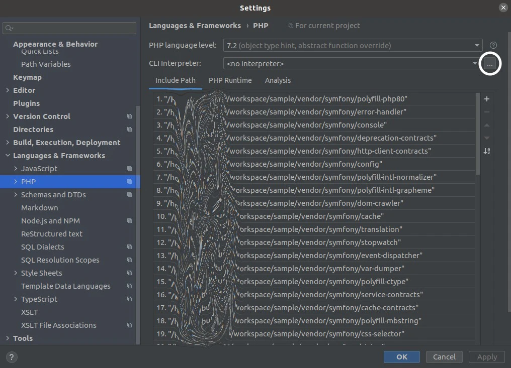The height and width of the screenshot is (368, 511).
Task: Click the Apply button
Action: tap(487, 357)
